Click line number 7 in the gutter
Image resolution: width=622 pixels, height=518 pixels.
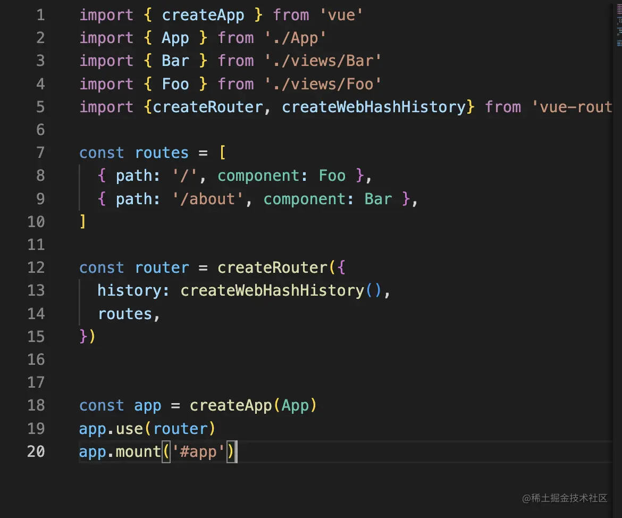coord(40,153)
